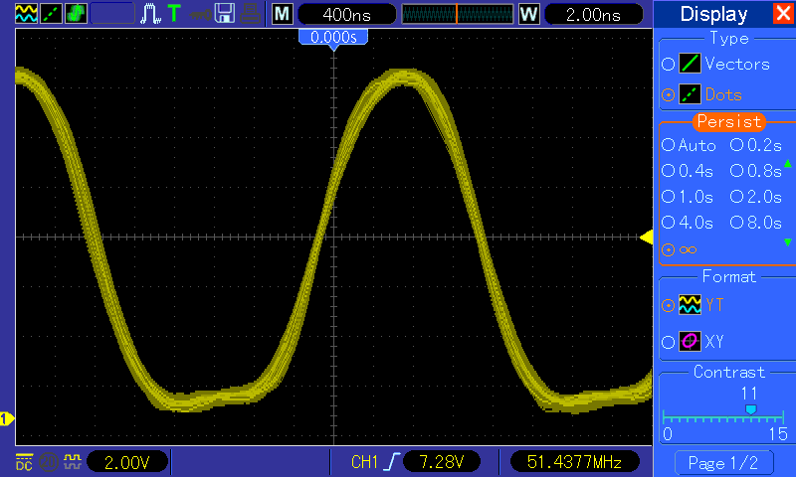Select 1.0s persist radio

click(x=668, y=197)
